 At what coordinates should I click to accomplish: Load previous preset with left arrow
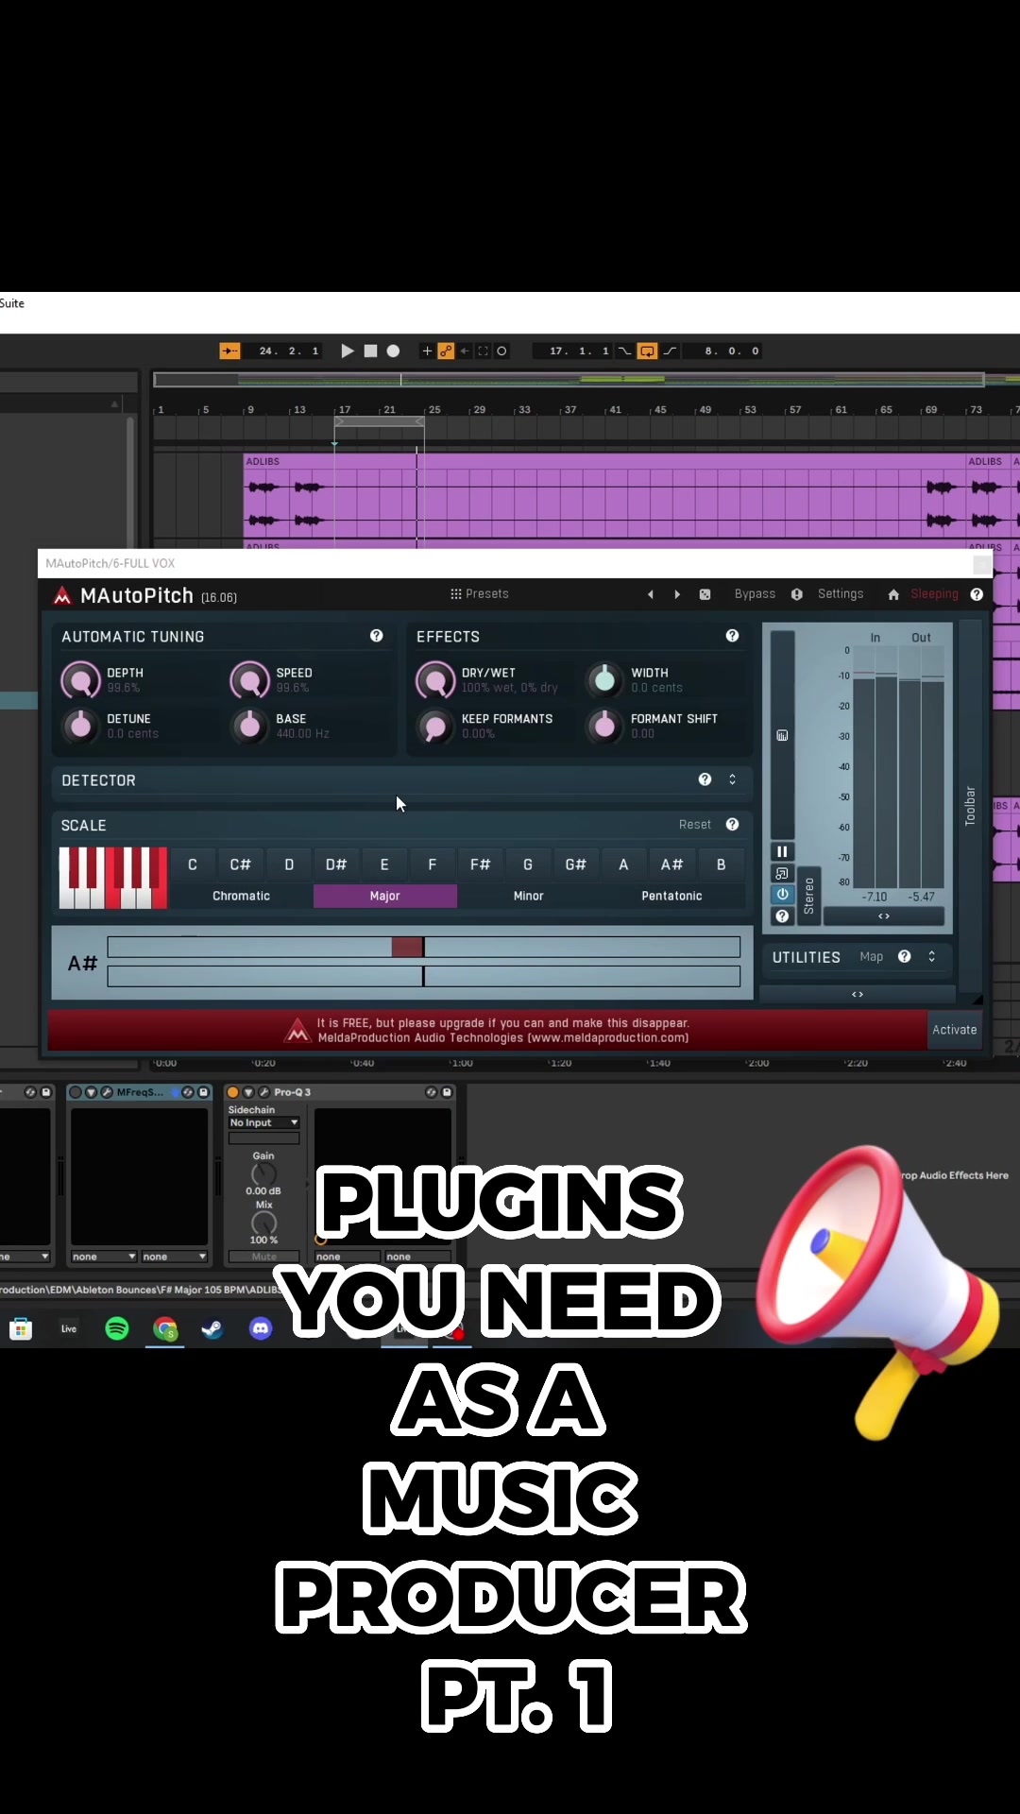[x=650, y=594]
